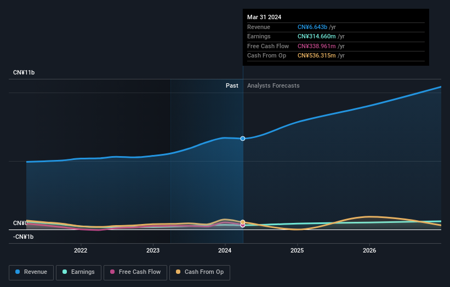450x287 pixels.
Task: Click the orange Cash From Op data marker
Action: [243, 222]
